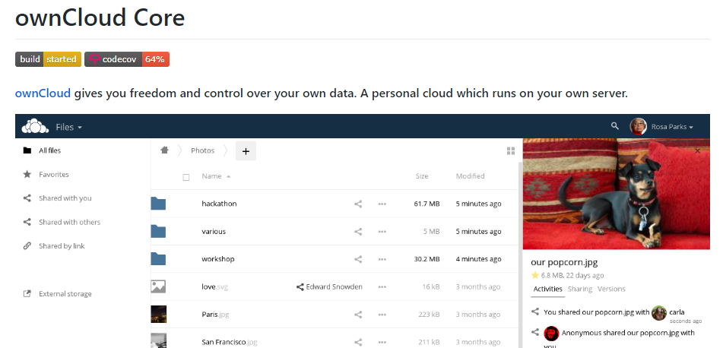
Task: Expand the Files app dropdown
Action: coord(68,127)
